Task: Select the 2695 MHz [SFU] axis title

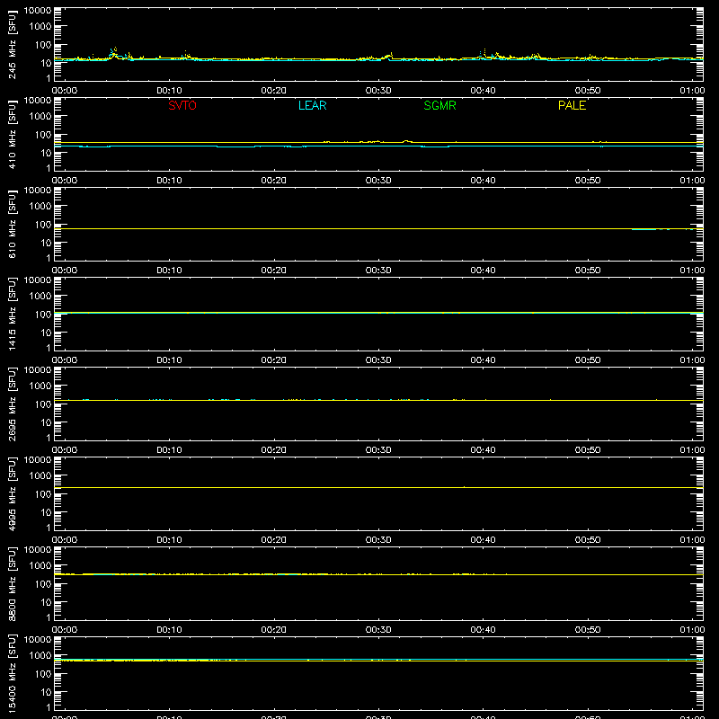Action: click(x=13, y=404)
